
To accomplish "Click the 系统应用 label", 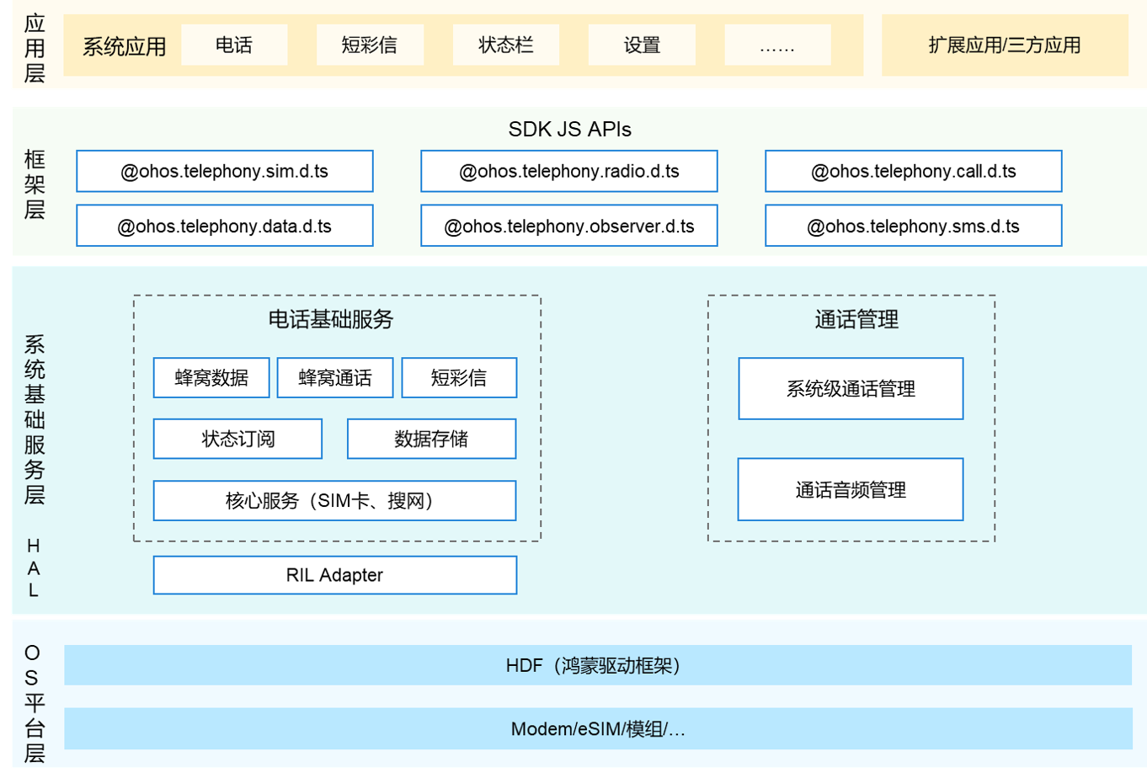I will pos(124,46).
